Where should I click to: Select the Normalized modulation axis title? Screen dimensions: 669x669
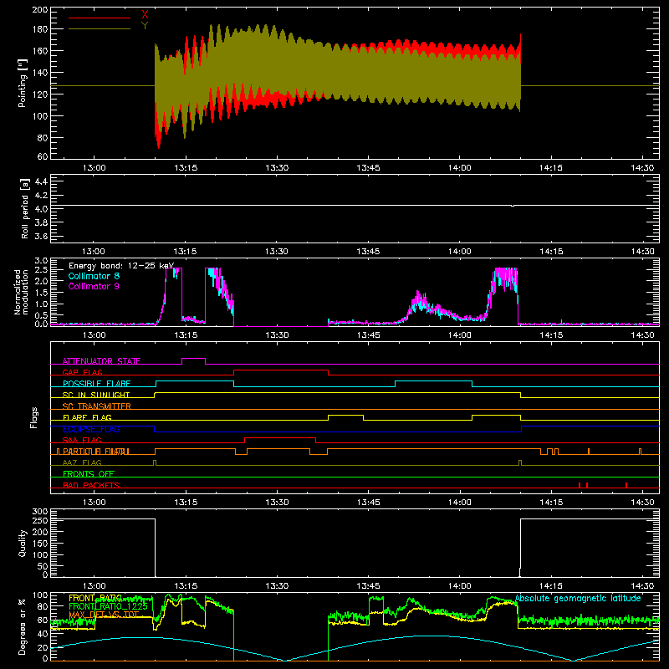click(21, 292)
